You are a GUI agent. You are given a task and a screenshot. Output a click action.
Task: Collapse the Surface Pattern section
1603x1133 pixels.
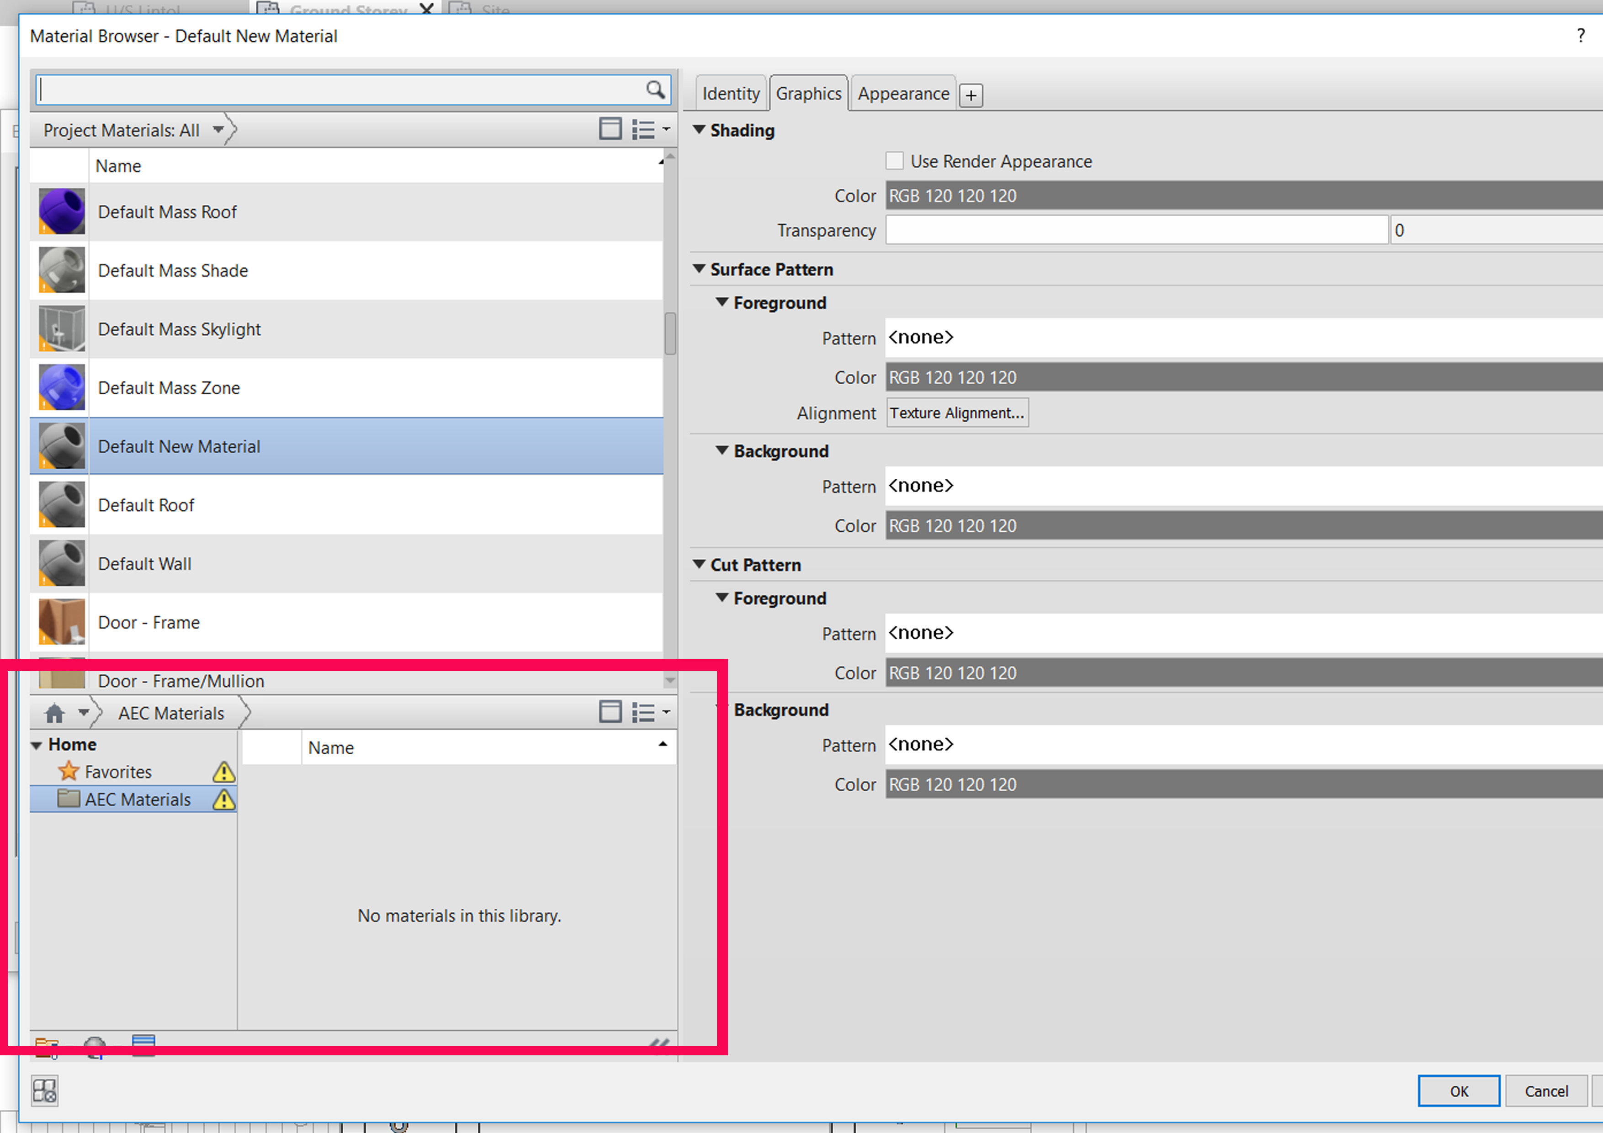[x=699, y=269]
